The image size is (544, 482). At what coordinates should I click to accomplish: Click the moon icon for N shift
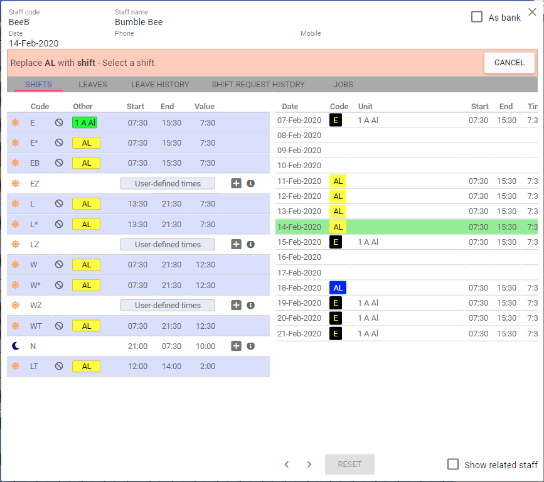tap(16, 346)
